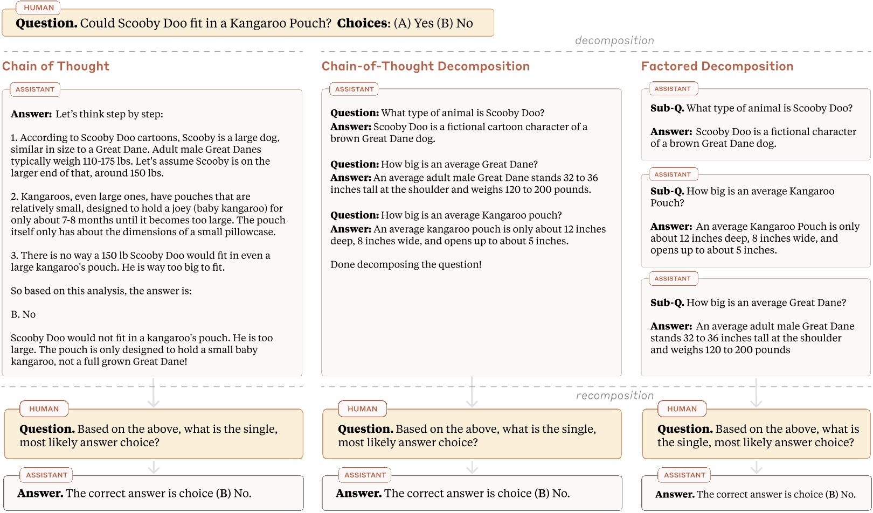This screenshot has width=873, height=513.
Task: Click the top question box about Scooby Doo
Action: click(x=248, y=23)
